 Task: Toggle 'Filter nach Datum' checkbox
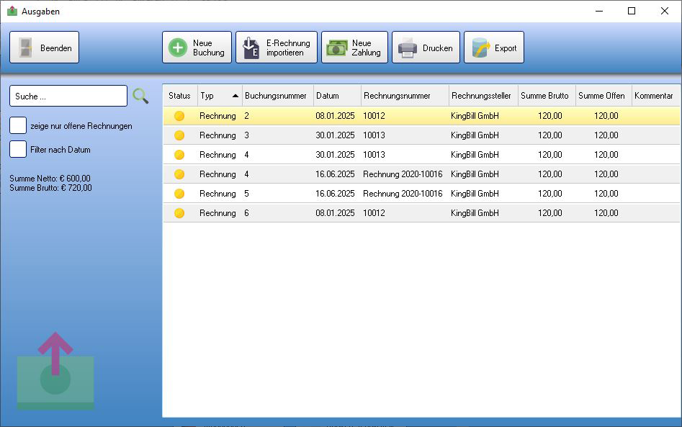18,149
